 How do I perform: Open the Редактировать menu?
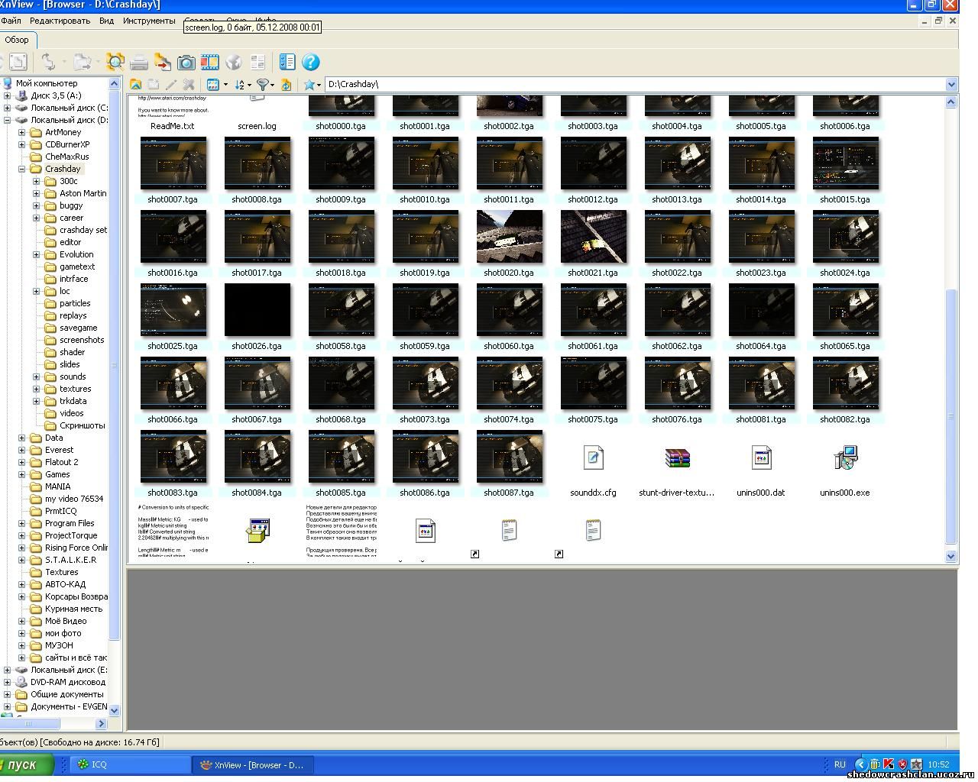(x=60, y=21)
